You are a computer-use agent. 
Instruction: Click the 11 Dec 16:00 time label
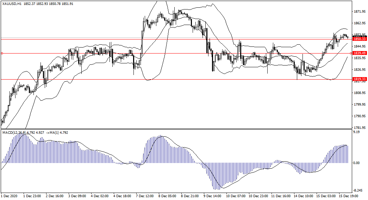click(x=281, y=195)
